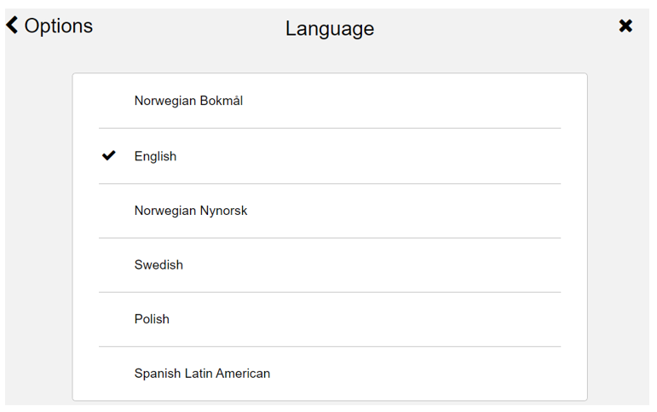Click the back chevron beside Options
657x412 pixels.
pyautogui.click(x=12, y=26)
